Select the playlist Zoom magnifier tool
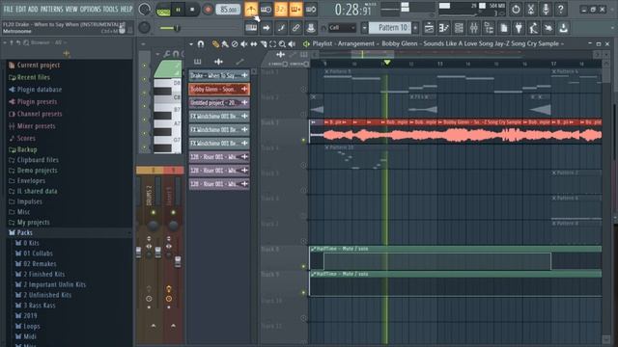Viewport: 618px width, 347px height. 282,44
